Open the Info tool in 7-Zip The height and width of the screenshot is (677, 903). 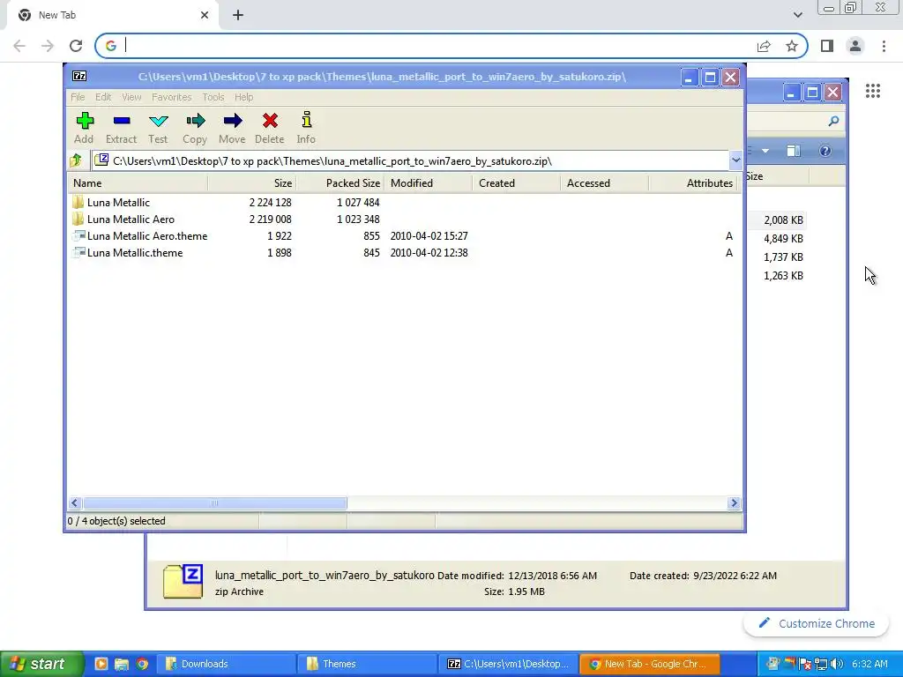306,128
